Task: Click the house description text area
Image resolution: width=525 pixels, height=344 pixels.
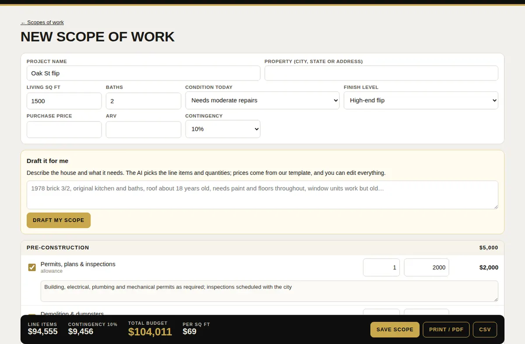Action: pyautogui.click(x=262, y=195)
